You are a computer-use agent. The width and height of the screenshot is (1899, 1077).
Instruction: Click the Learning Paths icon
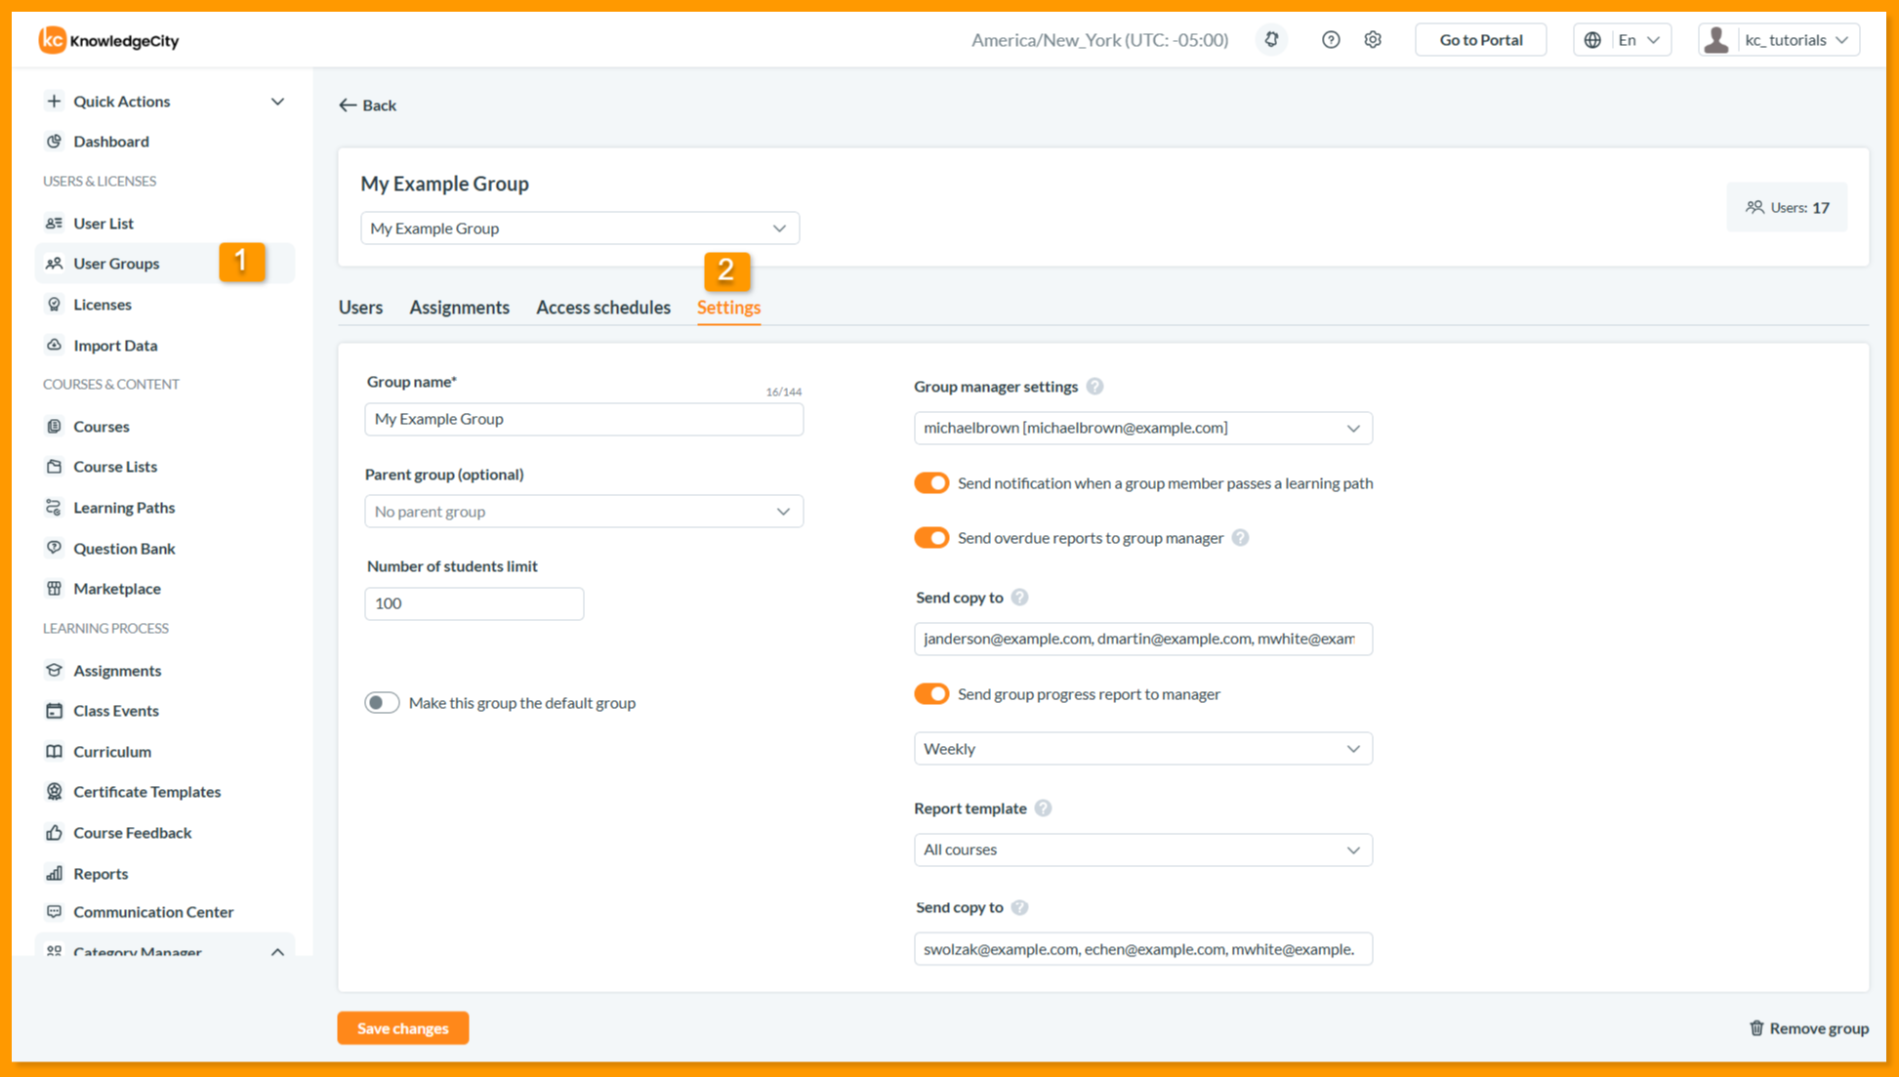click(54, 508)
